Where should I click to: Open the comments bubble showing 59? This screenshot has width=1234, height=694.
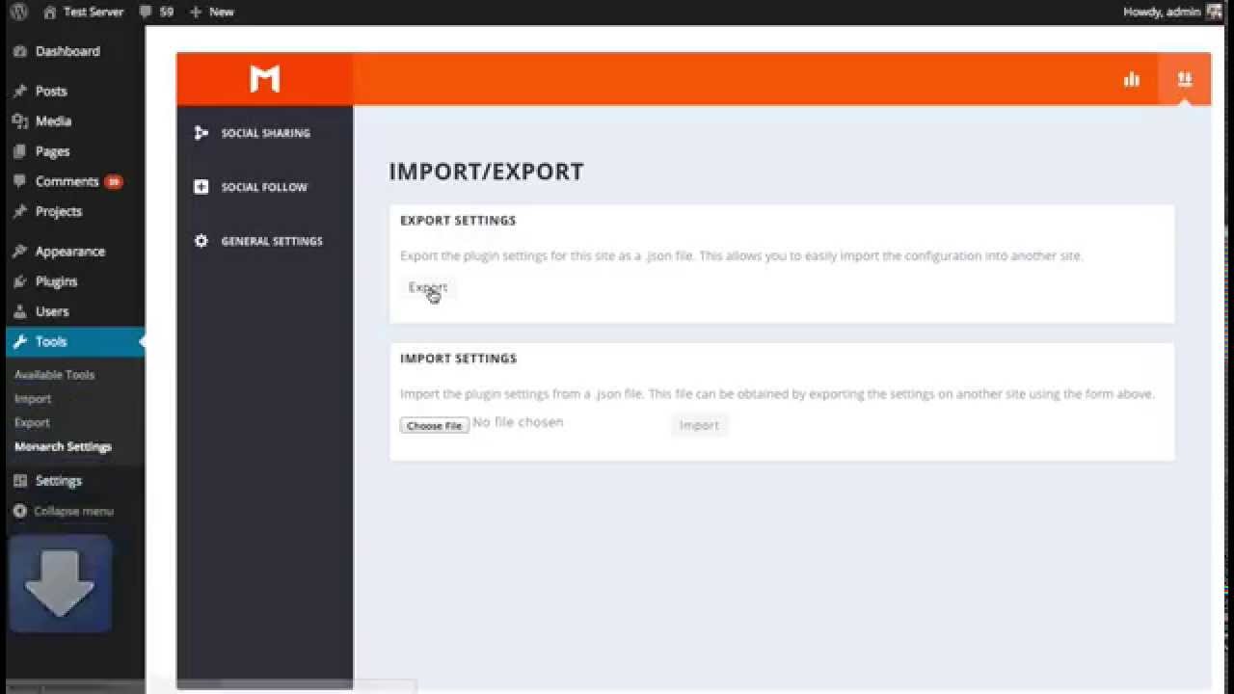click(x=156, y=12)
